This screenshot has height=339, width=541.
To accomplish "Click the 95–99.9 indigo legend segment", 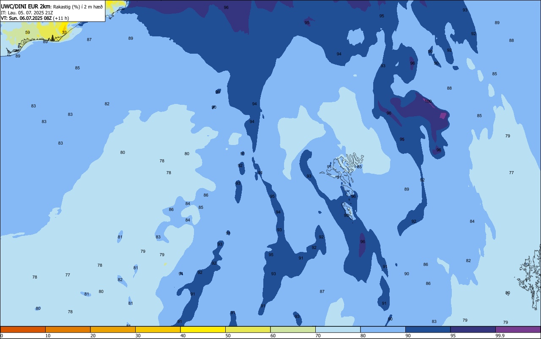I will point(473,329).
